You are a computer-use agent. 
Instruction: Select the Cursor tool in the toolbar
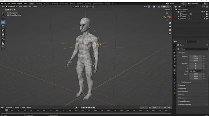click(3, 18)
